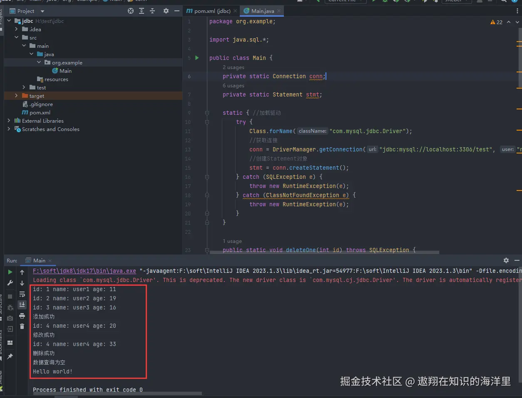Toggle code fold marker on static block line

[x=207, y=113]
